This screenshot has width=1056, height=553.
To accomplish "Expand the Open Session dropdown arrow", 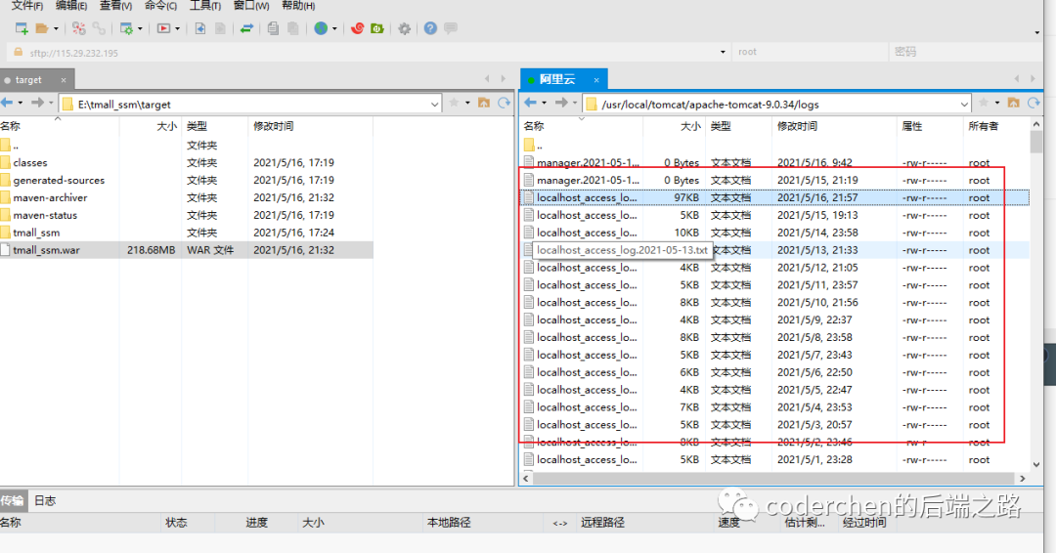I will point(56,29).
